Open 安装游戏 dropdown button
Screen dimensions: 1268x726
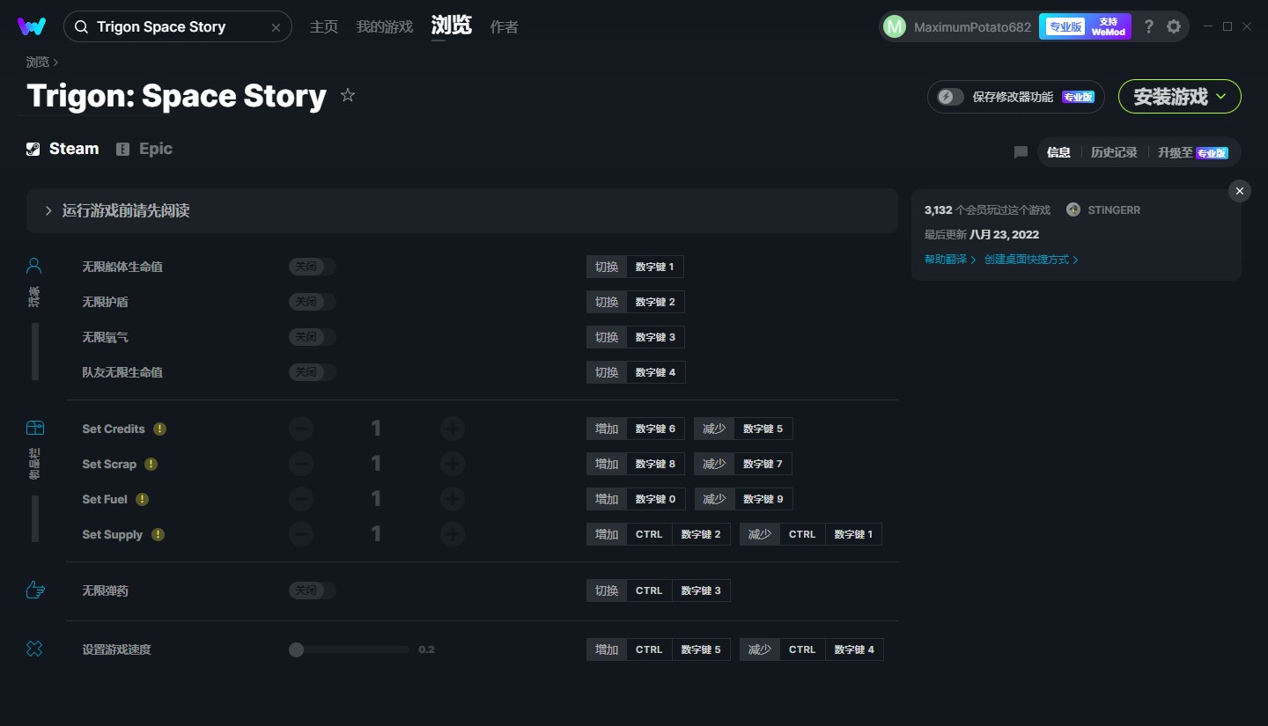pyautogui.click(x=1180, y=97)
